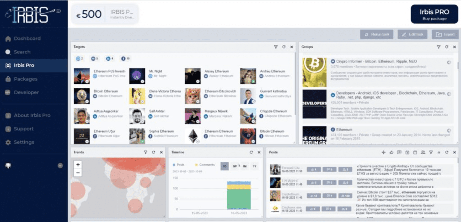The height and width of the screenshot is (222, 461).
Task: Toggle the Posts series in Timeline legend
Action: click(179, 165)
